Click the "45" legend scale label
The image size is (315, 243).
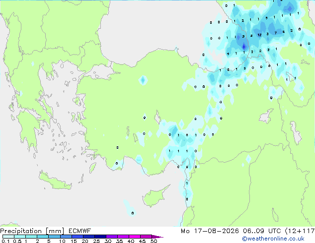tap(142, 241)
